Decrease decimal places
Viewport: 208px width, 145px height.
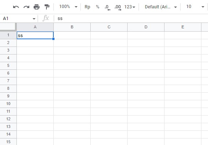(x=107, y=7)
